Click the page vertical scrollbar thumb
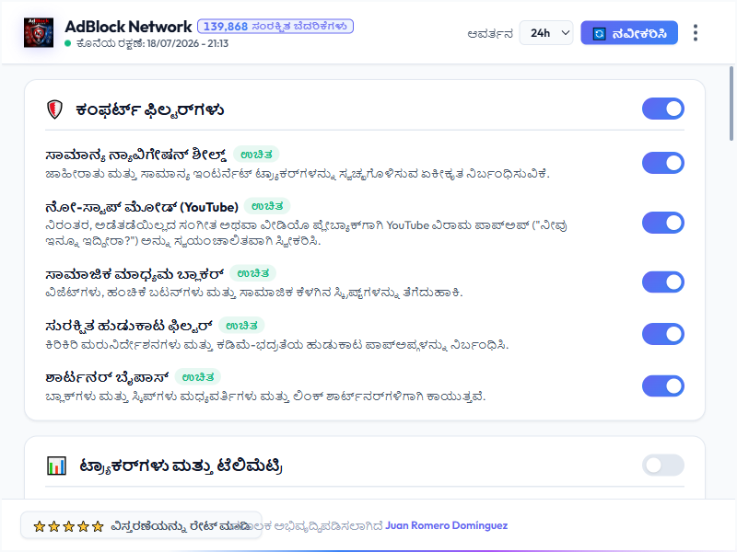Screen dimensions: 737x552 tap(731, 103)
